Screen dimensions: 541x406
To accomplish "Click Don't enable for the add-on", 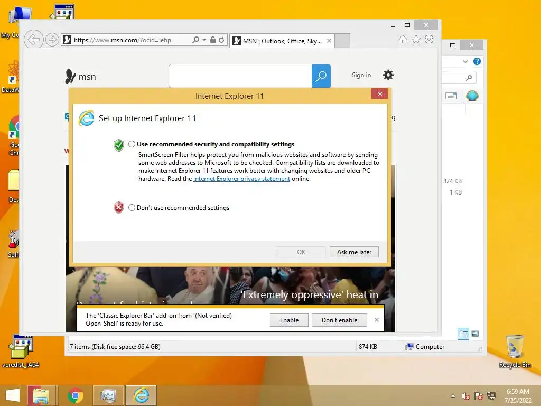I will [339, 320].
